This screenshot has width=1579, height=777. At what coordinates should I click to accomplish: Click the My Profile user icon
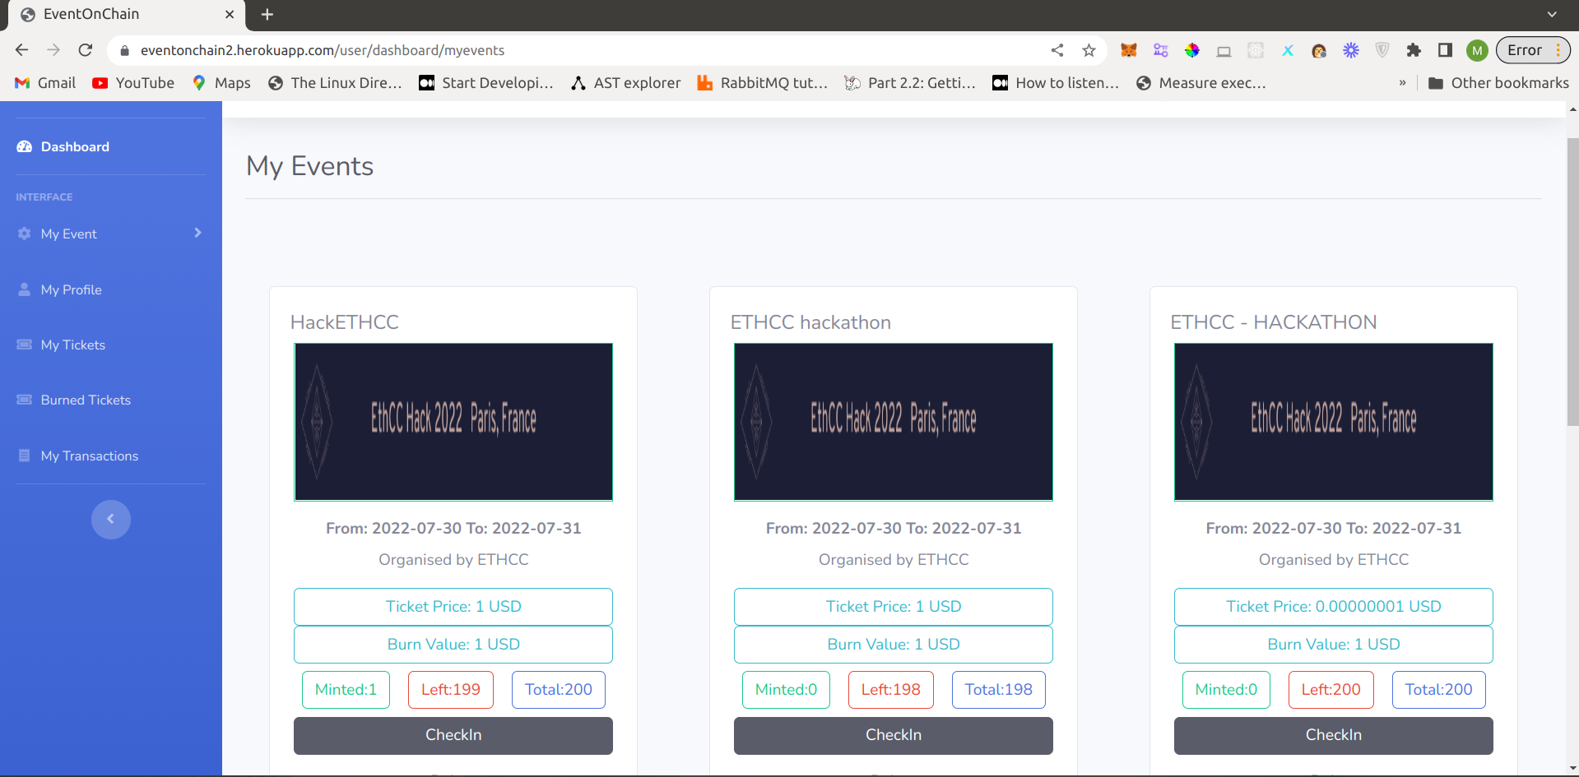click(25, 289)
